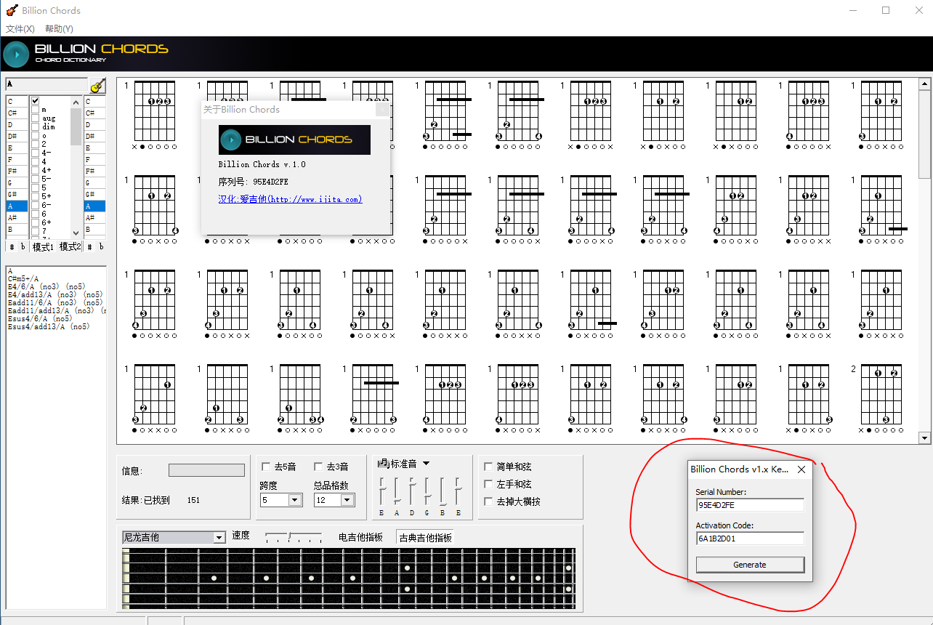Click the chord type list's scroll up arrow
Screen dimensions: 933x625
(76, 101)
